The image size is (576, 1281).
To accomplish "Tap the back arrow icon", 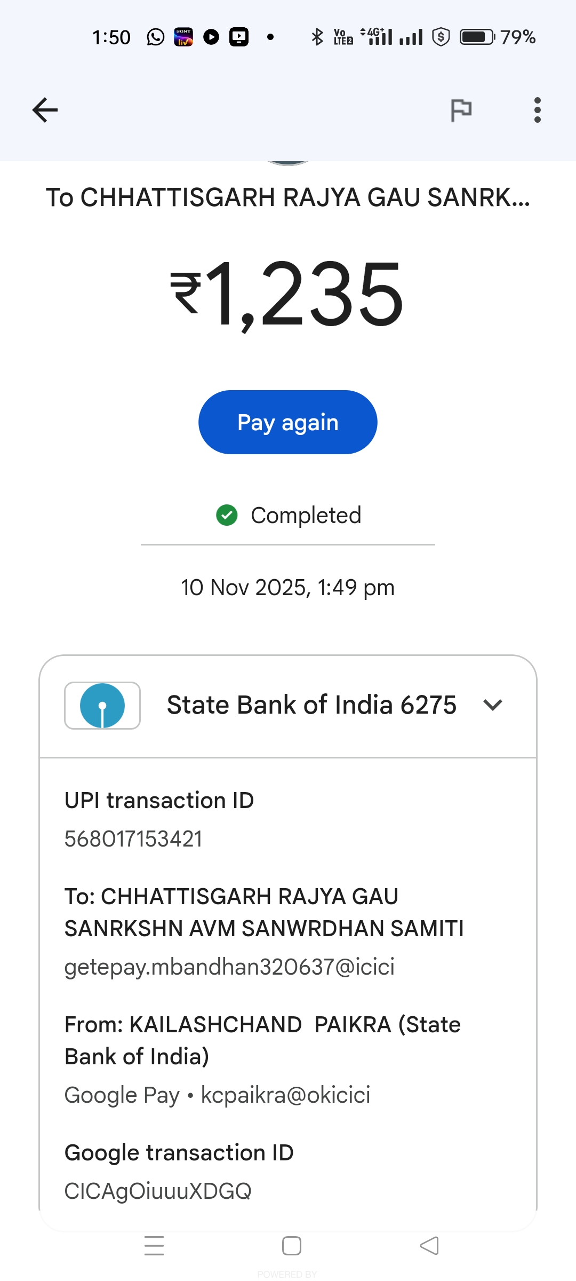I will 45,110.
